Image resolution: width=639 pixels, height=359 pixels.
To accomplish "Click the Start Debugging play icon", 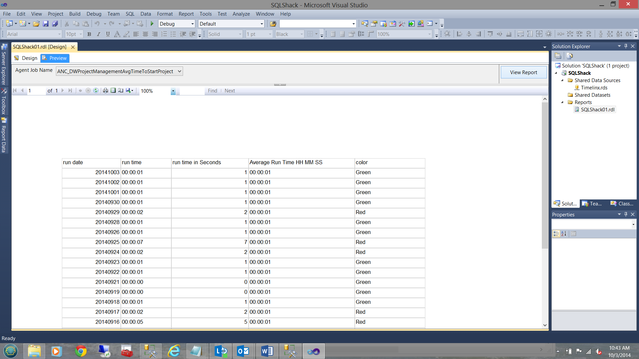I will pyautogui.click(x=152, y=24).
